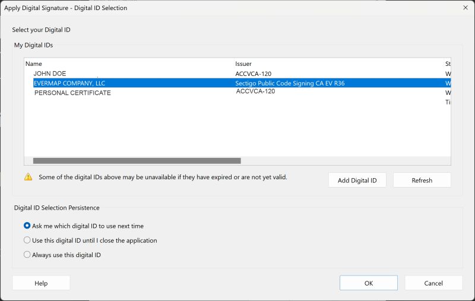Close the Digital ID Selection dialog
This screenshot has height=301, width=475.
(465, 8)
